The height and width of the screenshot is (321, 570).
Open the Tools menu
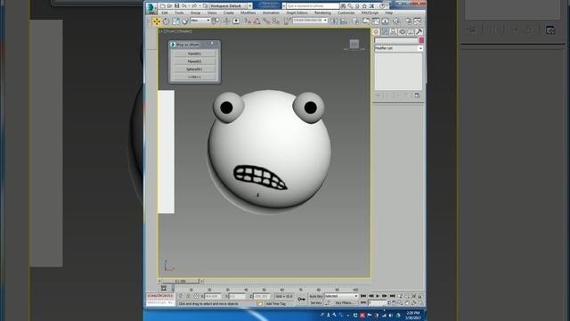click(x=179, y=12)
